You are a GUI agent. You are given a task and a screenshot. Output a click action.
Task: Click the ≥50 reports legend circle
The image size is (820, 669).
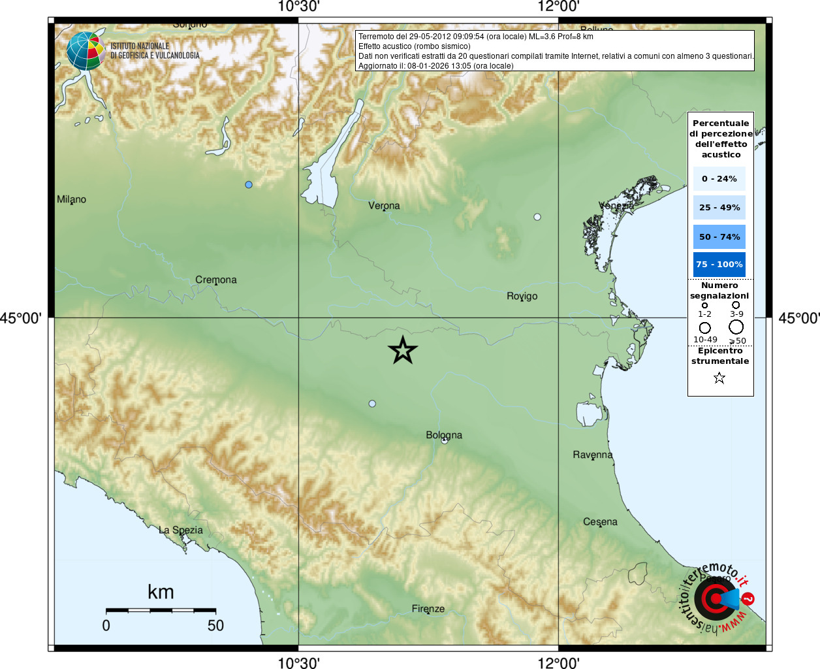[x=736, y=327]
